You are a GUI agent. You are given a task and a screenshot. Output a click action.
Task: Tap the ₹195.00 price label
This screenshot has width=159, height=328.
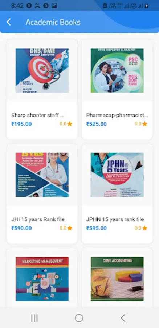click(21, 124)
